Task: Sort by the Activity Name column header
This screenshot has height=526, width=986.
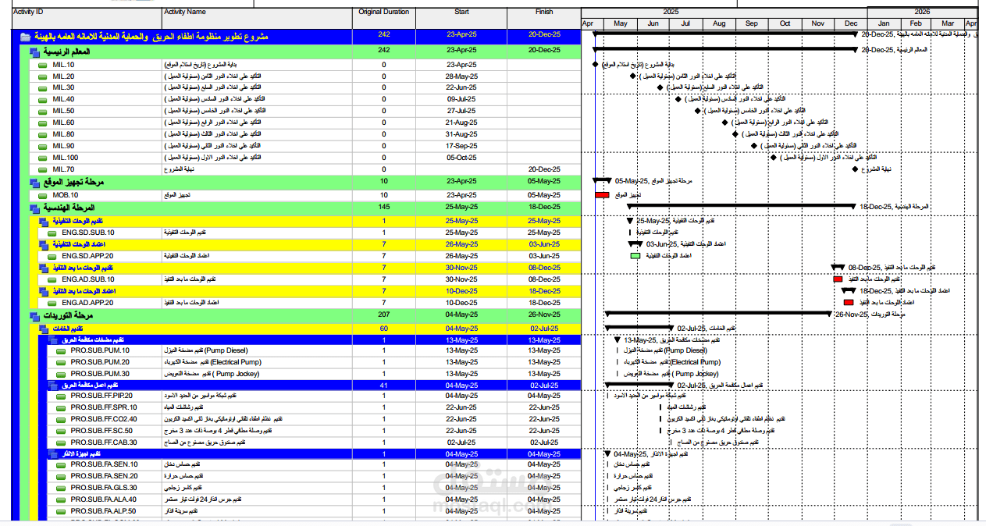Action: click(257, 18)
